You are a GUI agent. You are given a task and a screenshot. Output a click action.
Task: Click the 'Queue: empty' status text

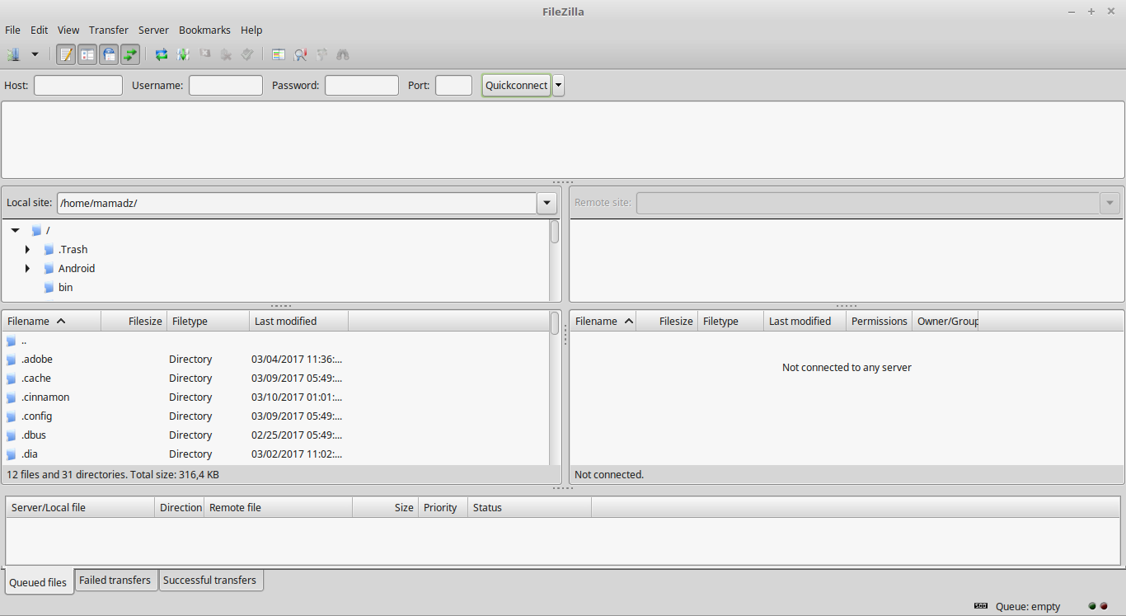(1028, 607)
